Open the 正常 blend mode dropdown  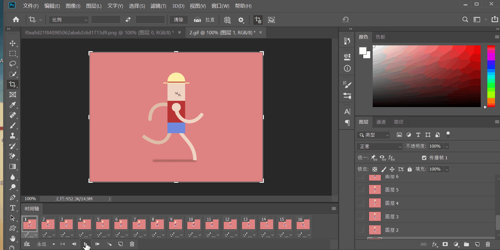coord(379,146)
